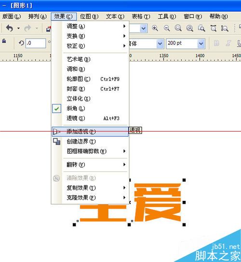Open the zoom level dropdown arrow

click(143, 28)
